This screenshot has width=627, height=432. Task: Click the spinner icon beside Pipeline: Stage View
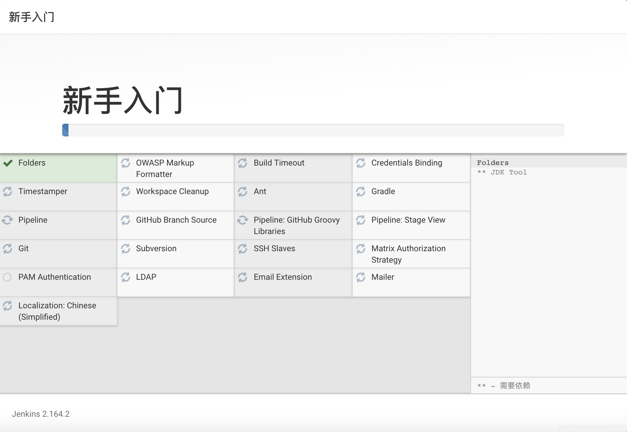361,220
